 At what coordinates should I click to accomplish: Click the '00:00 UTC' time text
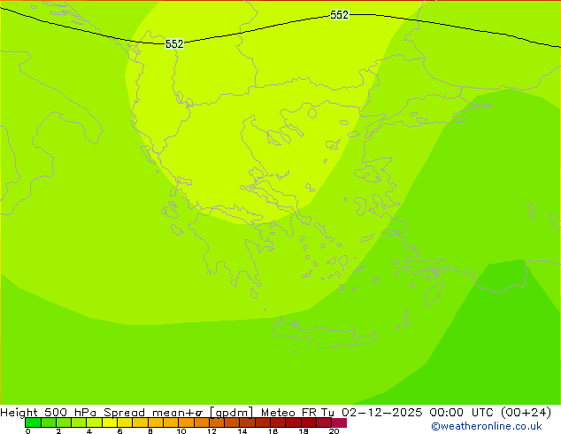click(x=462, y=413)
